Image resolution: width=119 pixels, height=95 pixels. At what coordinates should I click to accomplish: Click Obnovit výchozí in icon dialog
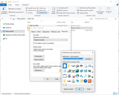(69, 89)
